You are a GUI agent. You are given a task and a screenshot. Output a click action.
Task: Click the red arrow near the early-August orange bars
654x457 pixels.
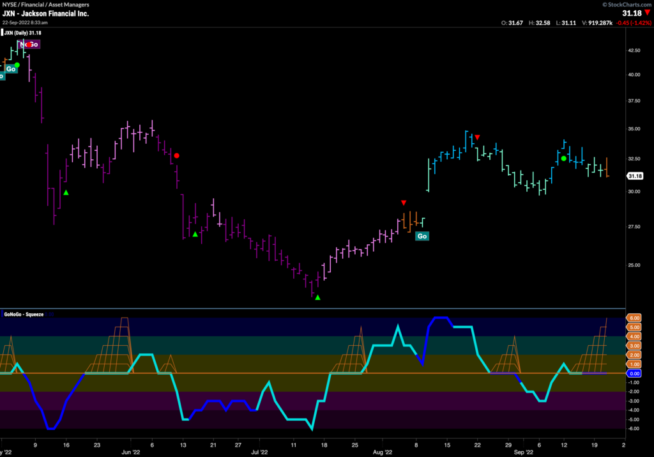tap(404, 202)
